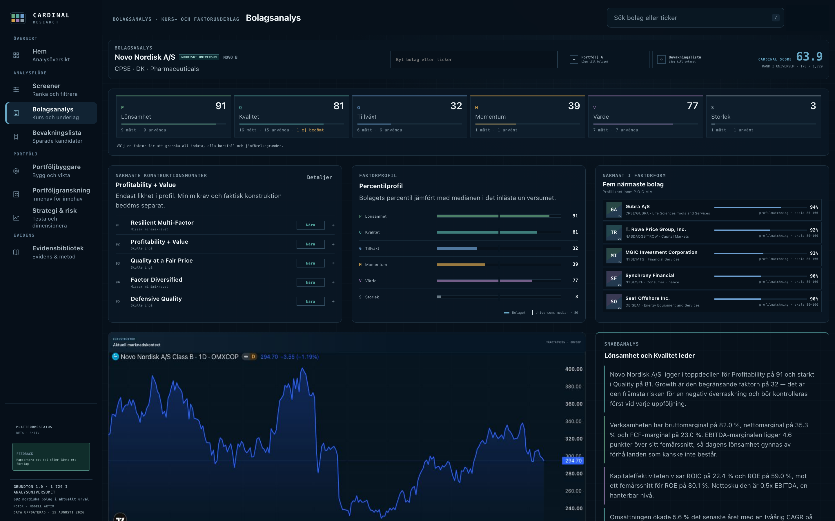The width and height of the screenshot is (835, 521).
Task: Focus the Byt bolag eller ticker field
Action: tap(474, 59)
